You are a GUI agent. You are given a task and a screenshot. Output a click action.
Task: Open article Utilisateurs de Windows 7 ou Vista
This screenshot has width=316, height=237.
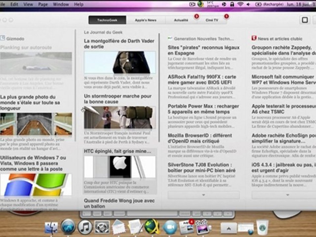pyautogui.click(x=33, y=163)
